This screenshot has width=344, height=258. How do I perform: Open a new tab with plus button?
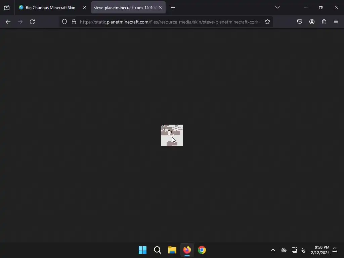point(173,8)
